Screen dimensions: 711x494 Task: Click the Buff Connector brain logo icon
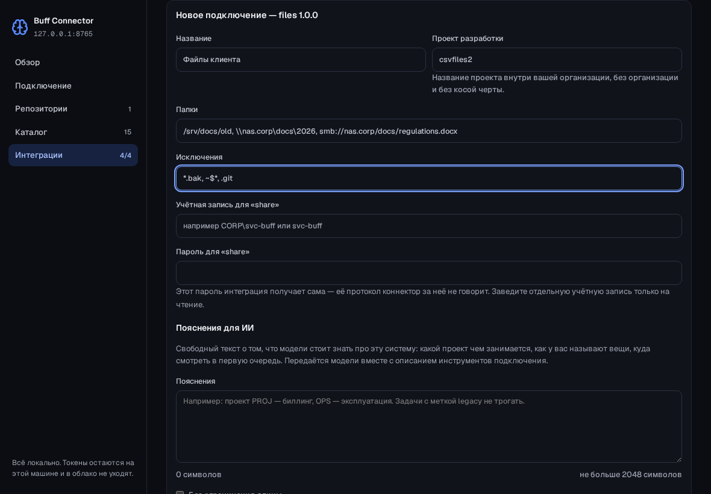[19, 27]
